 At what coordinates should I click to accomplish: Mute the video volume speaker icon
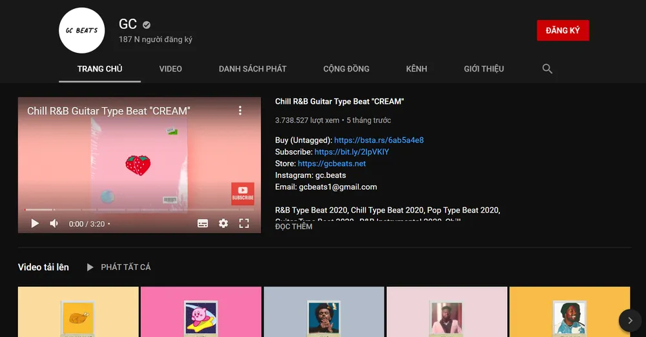(54, 224)
